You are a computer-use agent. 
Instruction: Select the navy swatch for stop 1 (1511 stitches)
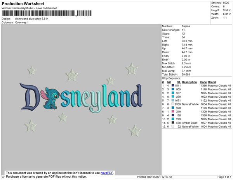point(173,85)
